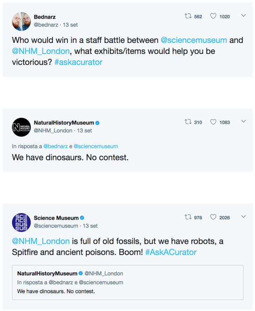The image size is (255, 311).
Task: Like the 'We have dinosaurs' tweet
Action: click(213, 122)
